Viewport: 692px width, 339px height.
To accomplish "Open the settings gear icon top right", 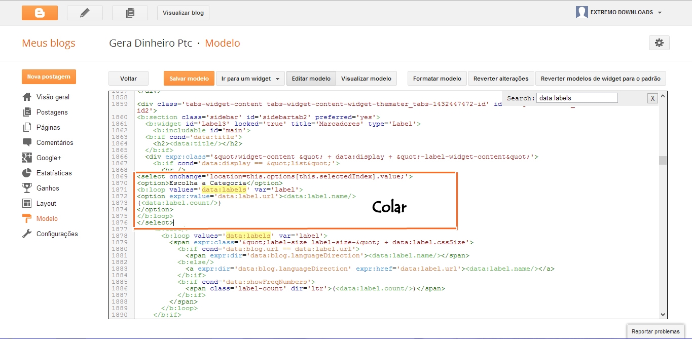I will (659, 43).
